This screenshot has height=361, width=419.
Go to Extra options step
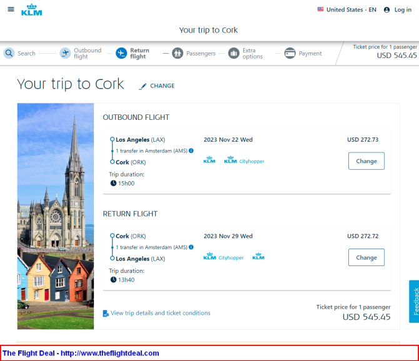tap(253, 53)
